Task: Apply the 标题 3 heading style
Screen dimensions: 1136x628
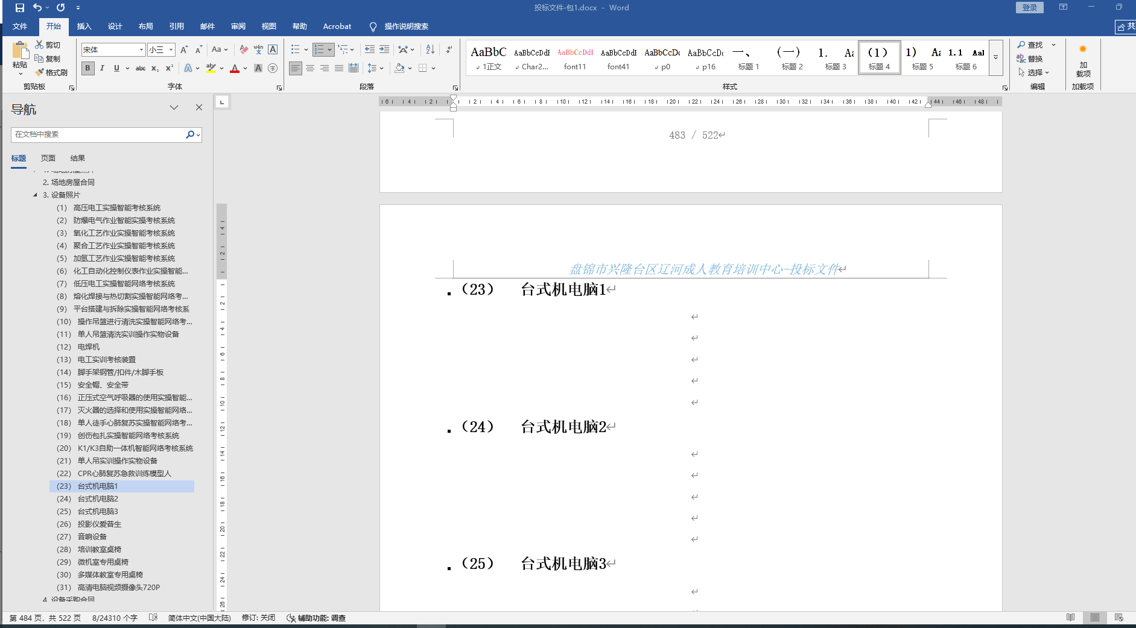Action: click(x=836, y=58)
